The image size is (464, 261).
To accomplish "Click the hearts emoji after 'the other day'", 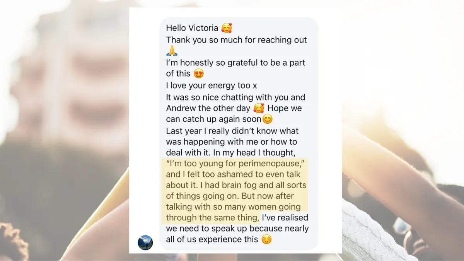I will pos(259,108).
